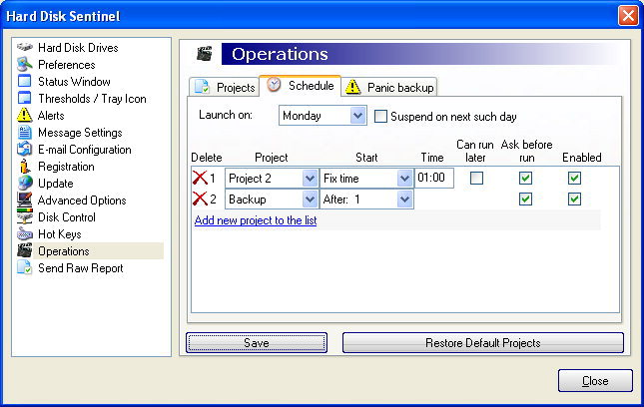Open Registration page
This screenshot has height=407, width=644.
tap(66, 167)
